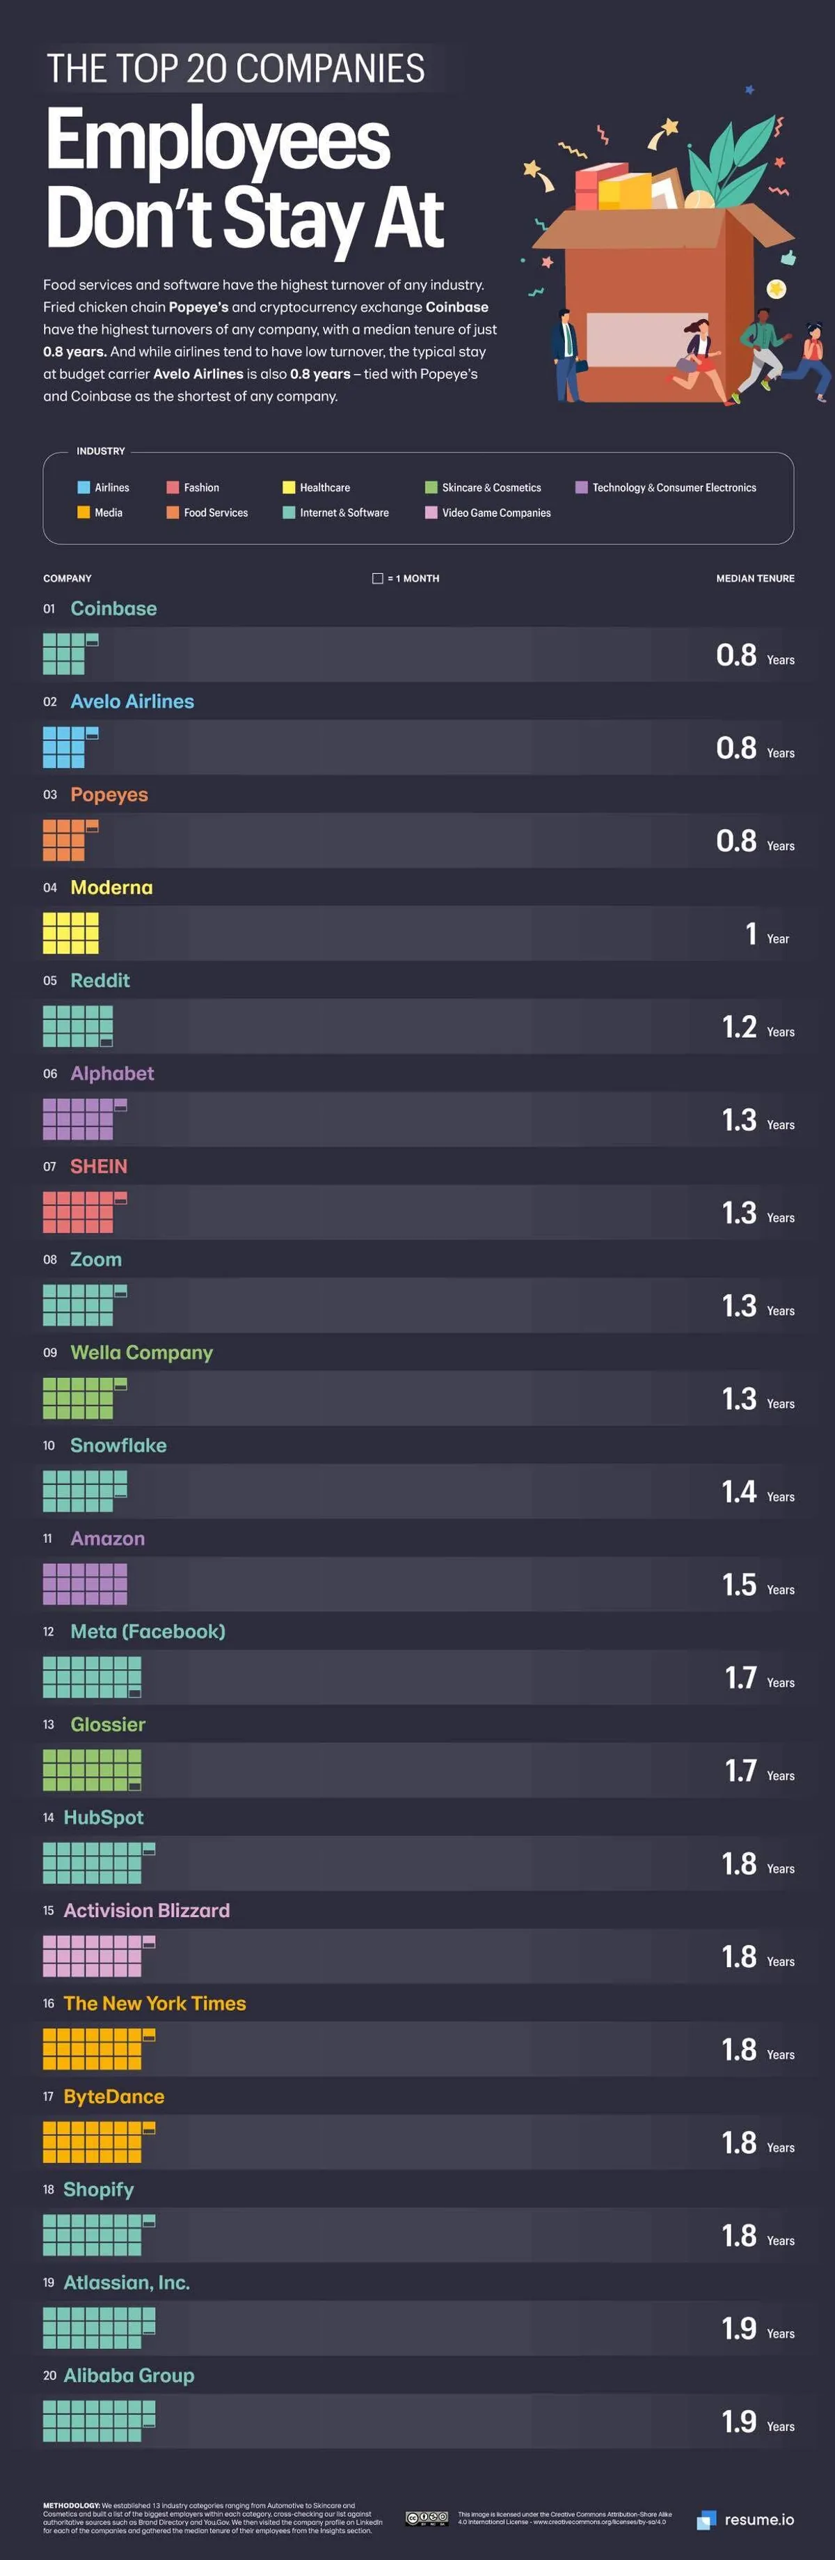The width and height of the screenshot is (835, 2560).
Task: Click the Video Game Companies pink swatch
Action: (x=431, y=513)
